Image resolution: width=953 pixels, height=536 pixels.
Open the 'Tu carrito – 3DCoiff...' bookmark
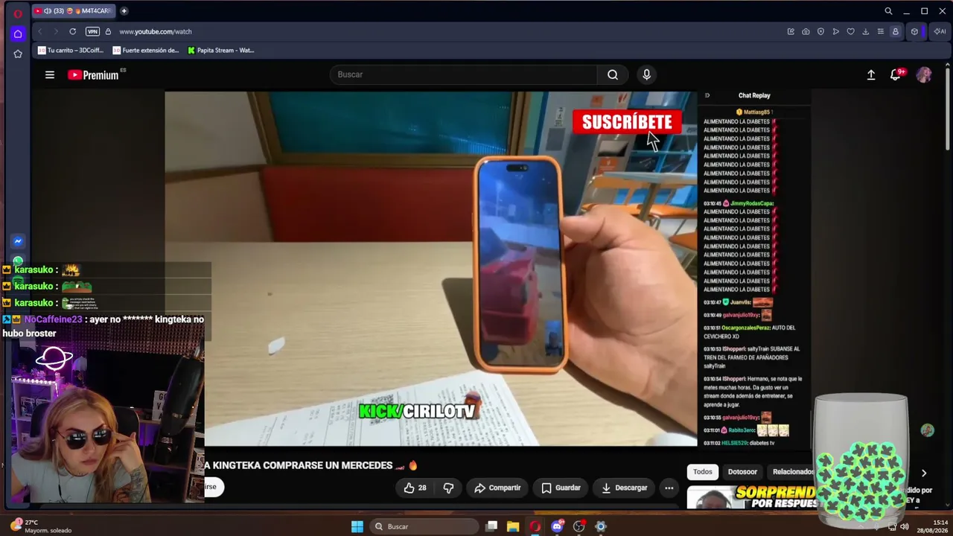tap(71, 51)
